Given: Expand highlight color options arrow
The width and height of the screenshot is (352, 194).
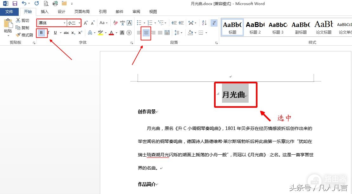Looking at the screenshot, I should pyautogui.click(x=106, y=33).
